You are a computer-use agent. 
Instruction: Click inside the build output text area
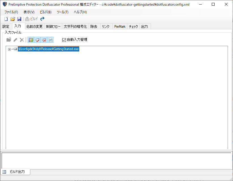point(116,161)
